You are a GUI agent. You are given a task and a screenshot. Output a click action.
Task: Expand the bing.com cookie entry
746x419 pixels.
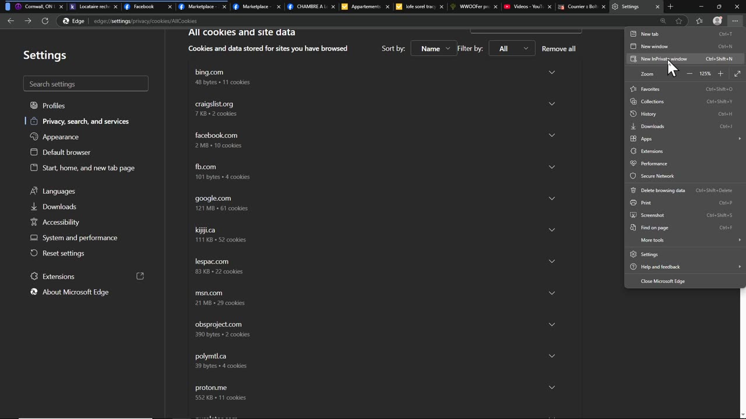click(551, 72)
